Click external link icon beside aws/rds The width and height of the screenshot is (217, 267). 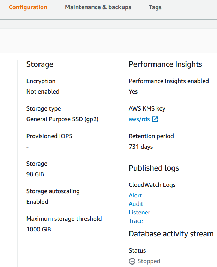pos(155,119)
